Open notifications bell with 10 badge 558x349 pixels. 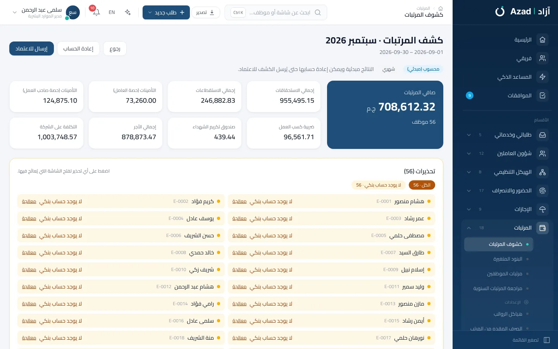[96, 12]
